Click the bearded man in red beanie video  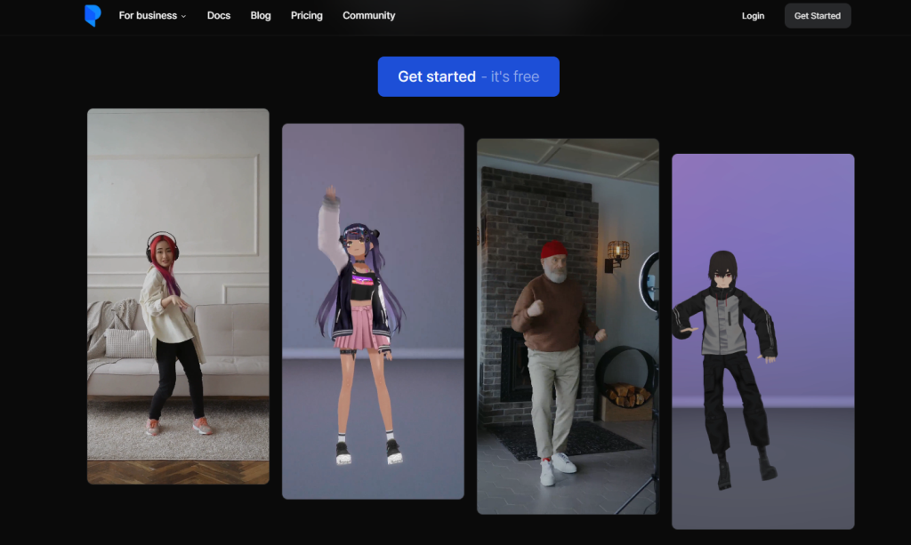click(567, 325)
